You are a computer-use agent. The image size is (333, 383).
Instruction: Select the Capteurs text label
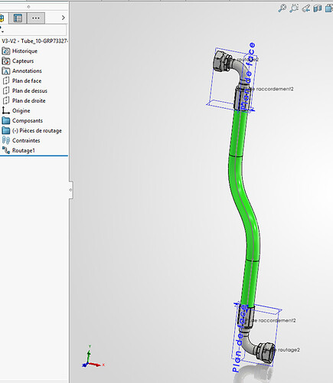coord(23,61)
